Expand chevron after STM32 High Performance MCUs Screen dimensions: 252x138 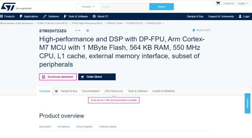[x=104, y=23]
